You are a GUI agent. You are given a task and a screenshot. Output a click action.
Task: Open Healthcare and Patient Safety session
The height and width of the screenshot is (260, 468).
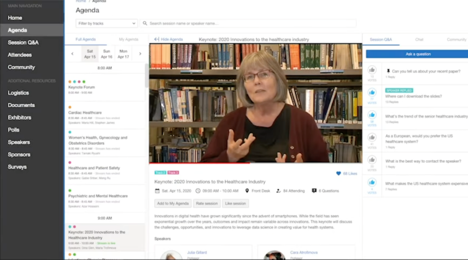(105, 171)
